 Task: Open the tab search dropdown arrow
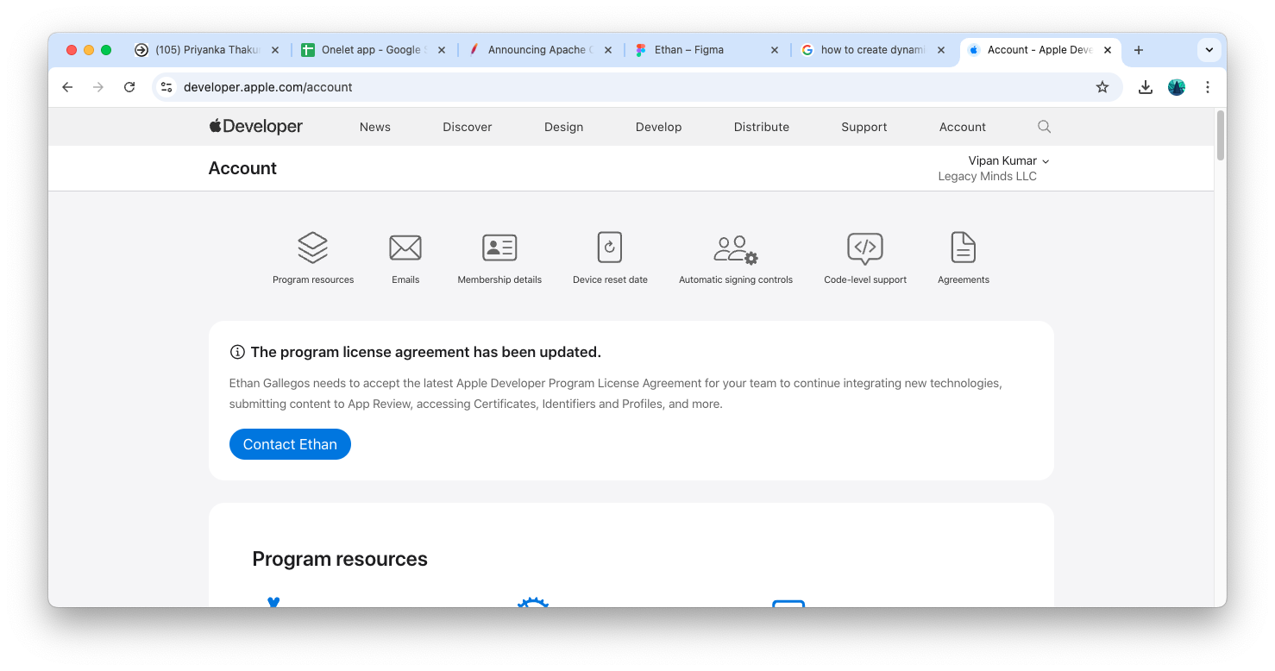coord(1209,50)
